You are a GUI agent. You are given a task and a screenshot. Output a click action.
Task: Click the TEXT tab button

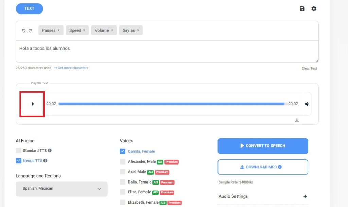[29, 8]
